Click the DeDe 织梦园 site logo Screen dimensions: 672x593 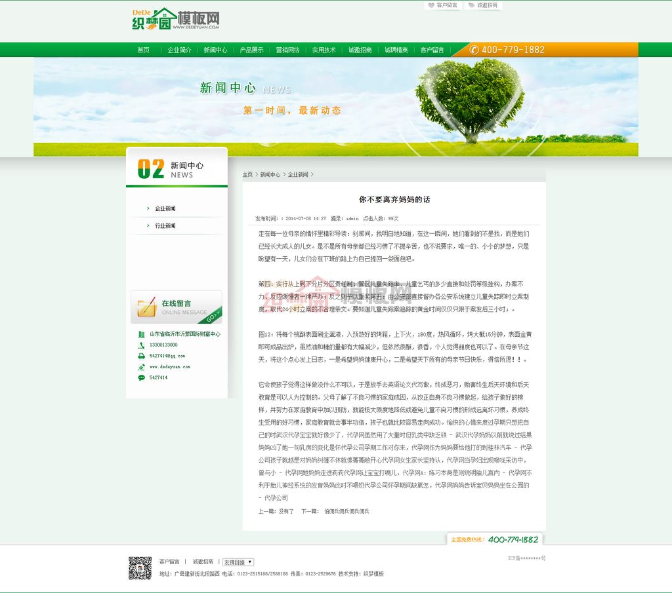[175, 20]
